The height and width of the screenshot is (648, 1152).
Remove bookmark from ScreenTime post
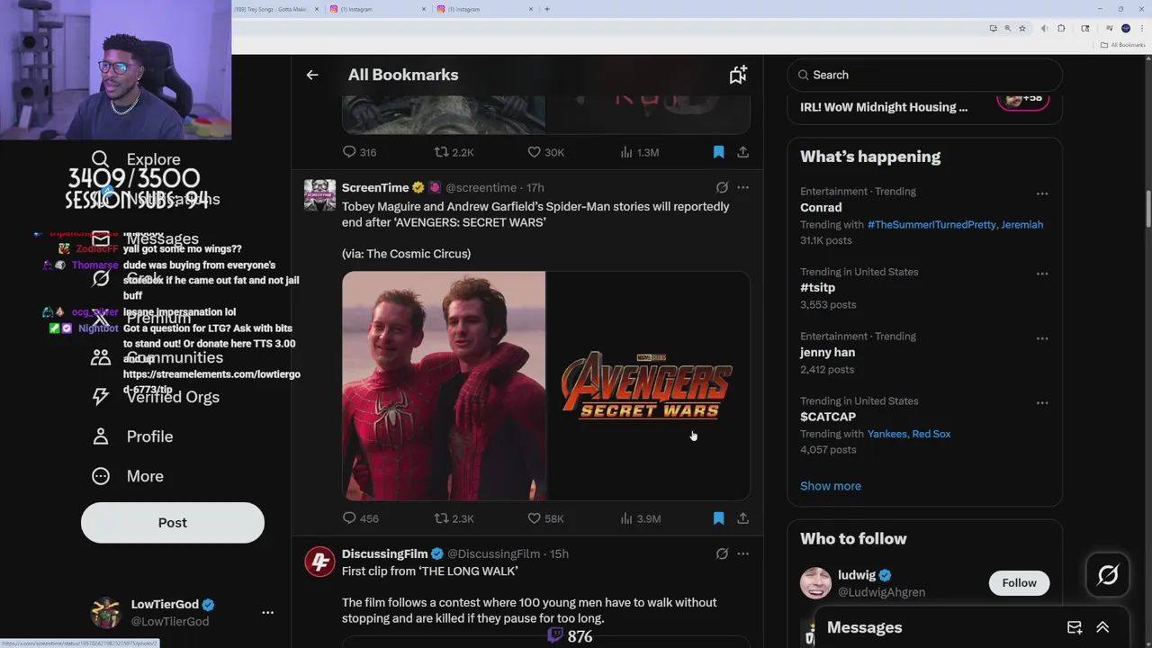click(718, 518)
